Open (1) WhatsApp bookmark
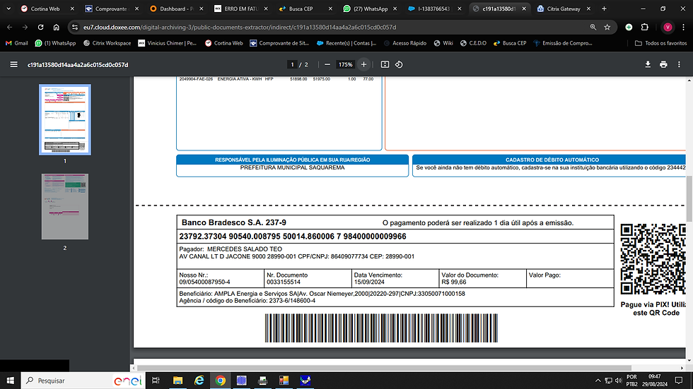The height and width of the screenshot is (389, 693). (56, 43)
